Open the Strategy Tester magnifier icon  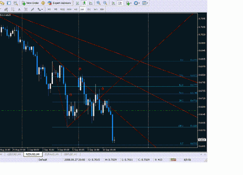(x=15, y=3)
